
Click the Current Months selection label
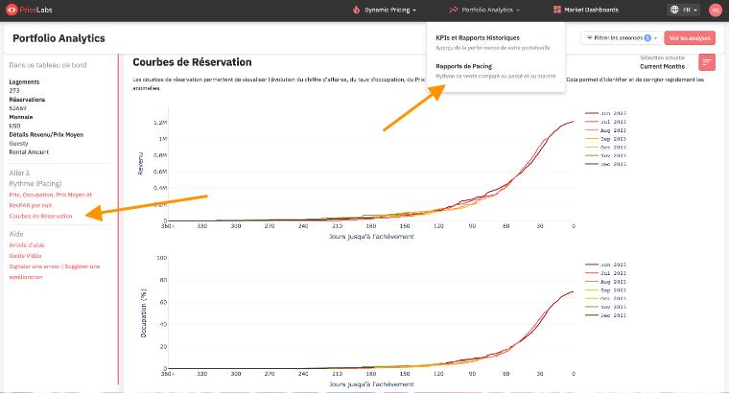(x=662, y=66)
